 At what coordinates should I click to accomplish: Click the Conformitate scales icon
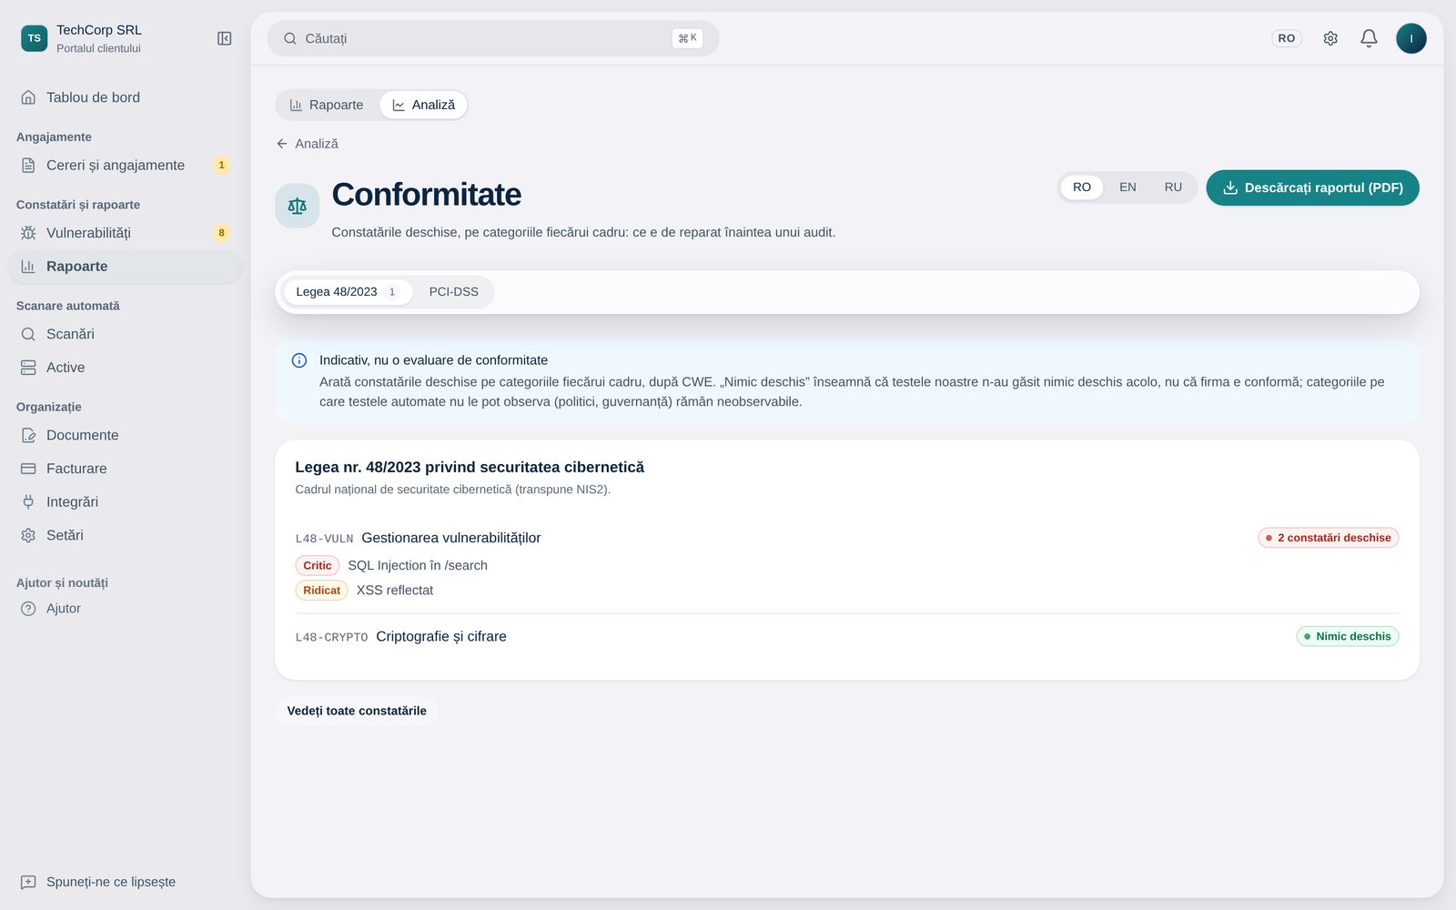coord(298,206)
